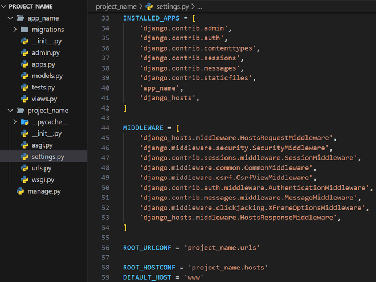This screenshot has height=282, width=376.
Task: Click the Python icon next to models.py
Action: pos(24,76)
